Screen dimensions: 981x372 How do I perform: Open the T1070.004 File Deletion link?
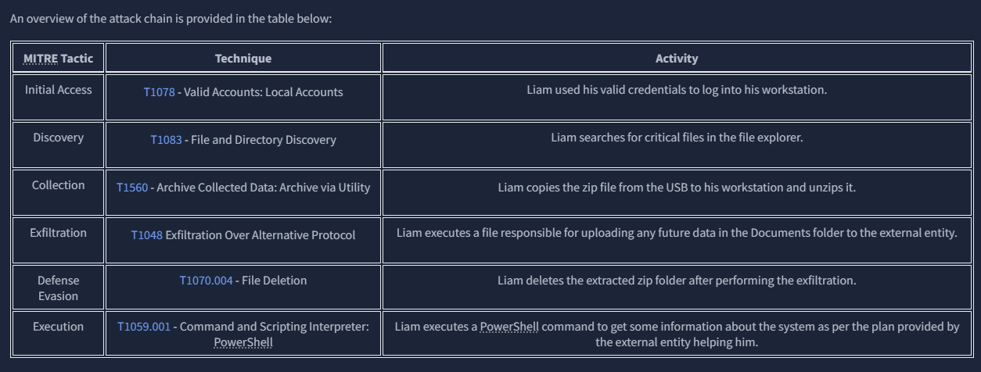tap(206, 281)
